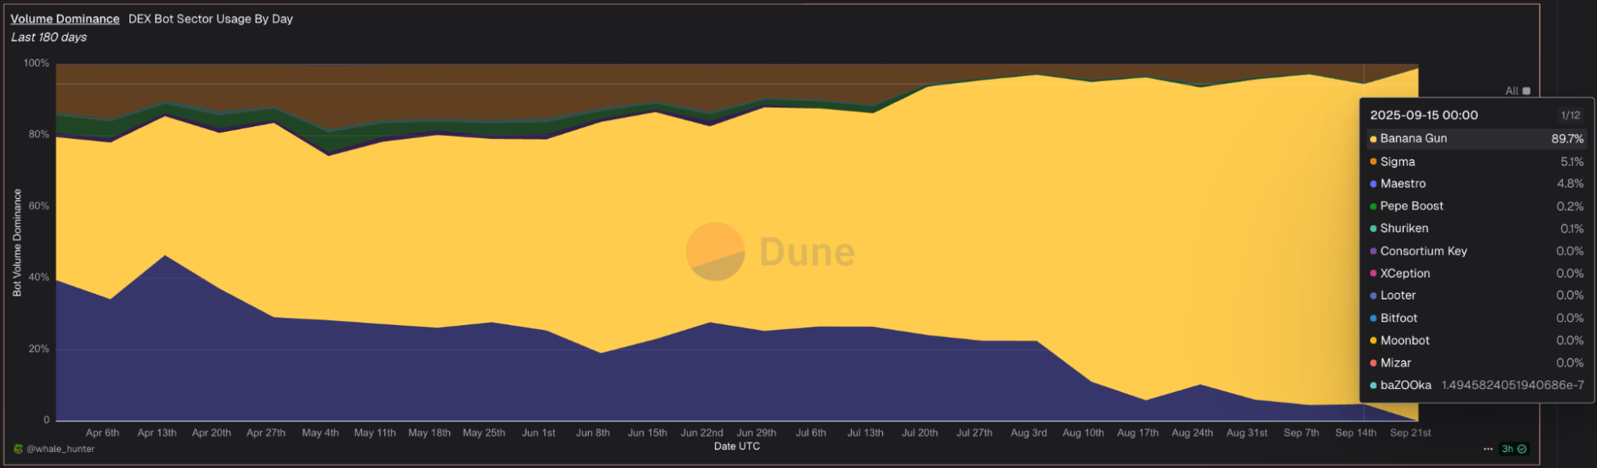Click the Jul 20th date label

pyautogui.click(x=920, y=433)
